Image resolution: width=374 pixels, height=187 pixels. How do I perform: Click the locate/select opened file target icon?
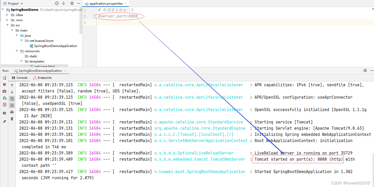57,3
